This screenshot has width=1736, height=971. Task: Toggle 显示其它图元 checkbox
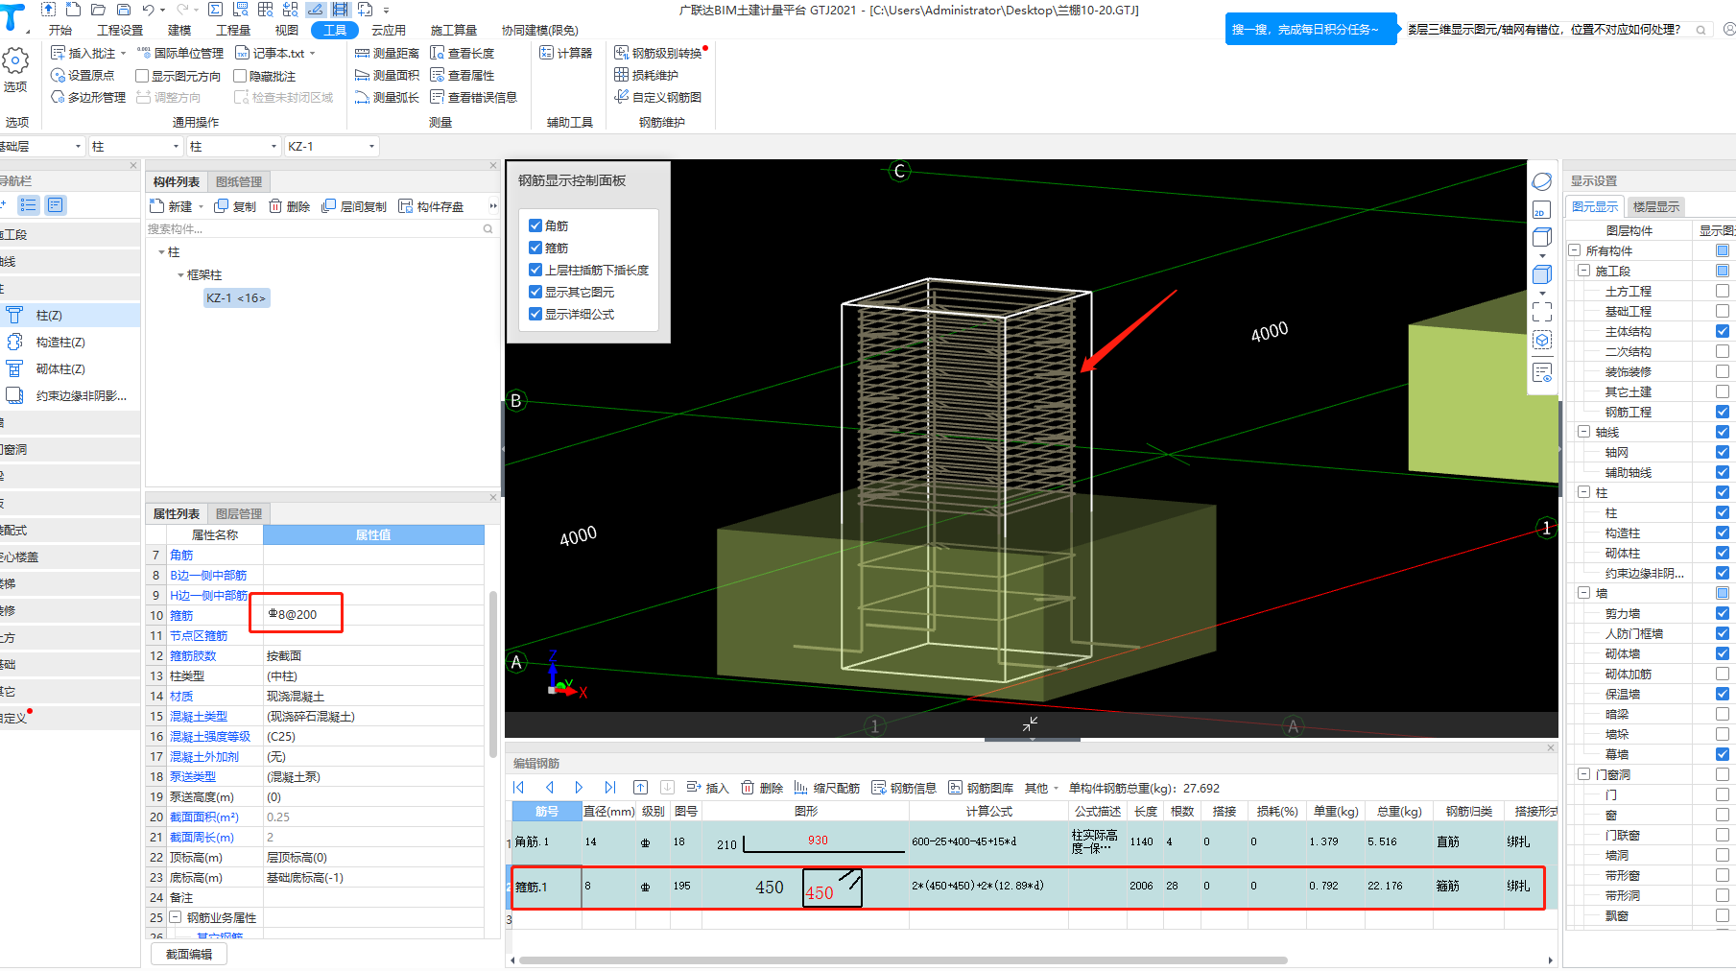pos(535,292)
